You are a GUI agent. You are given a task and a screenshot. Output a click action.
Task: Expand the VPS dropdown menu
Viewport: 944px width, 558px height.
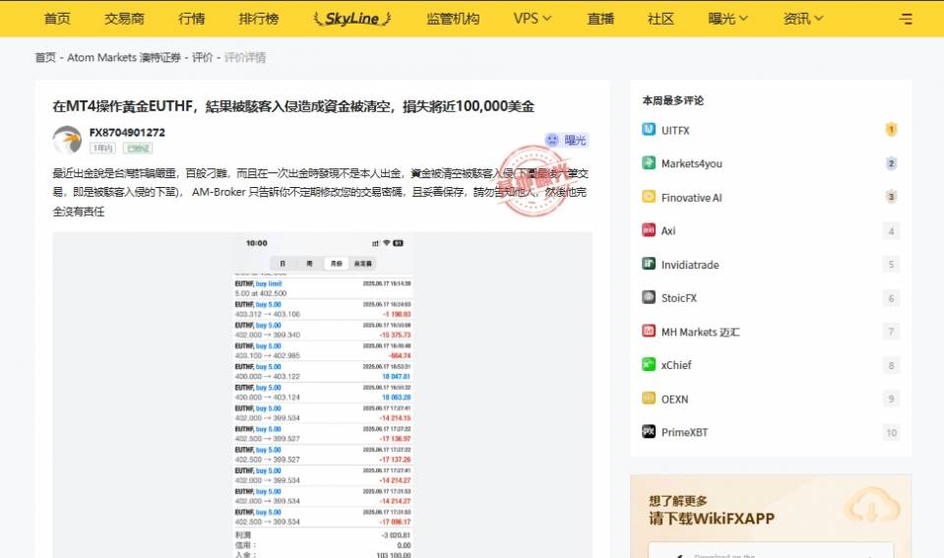click(x=533, y=19)
